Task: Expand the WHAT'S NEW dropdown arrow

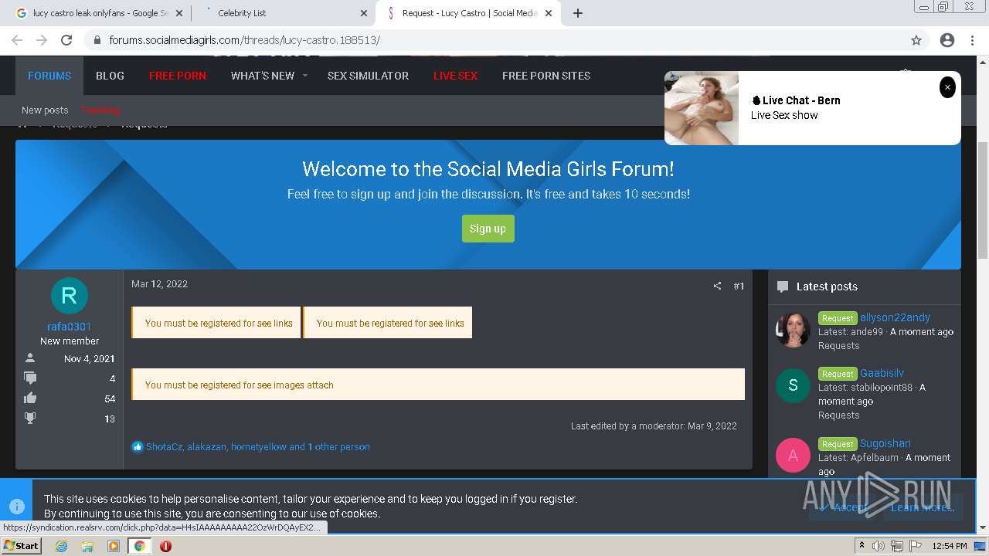Action: tap(305, 76)
